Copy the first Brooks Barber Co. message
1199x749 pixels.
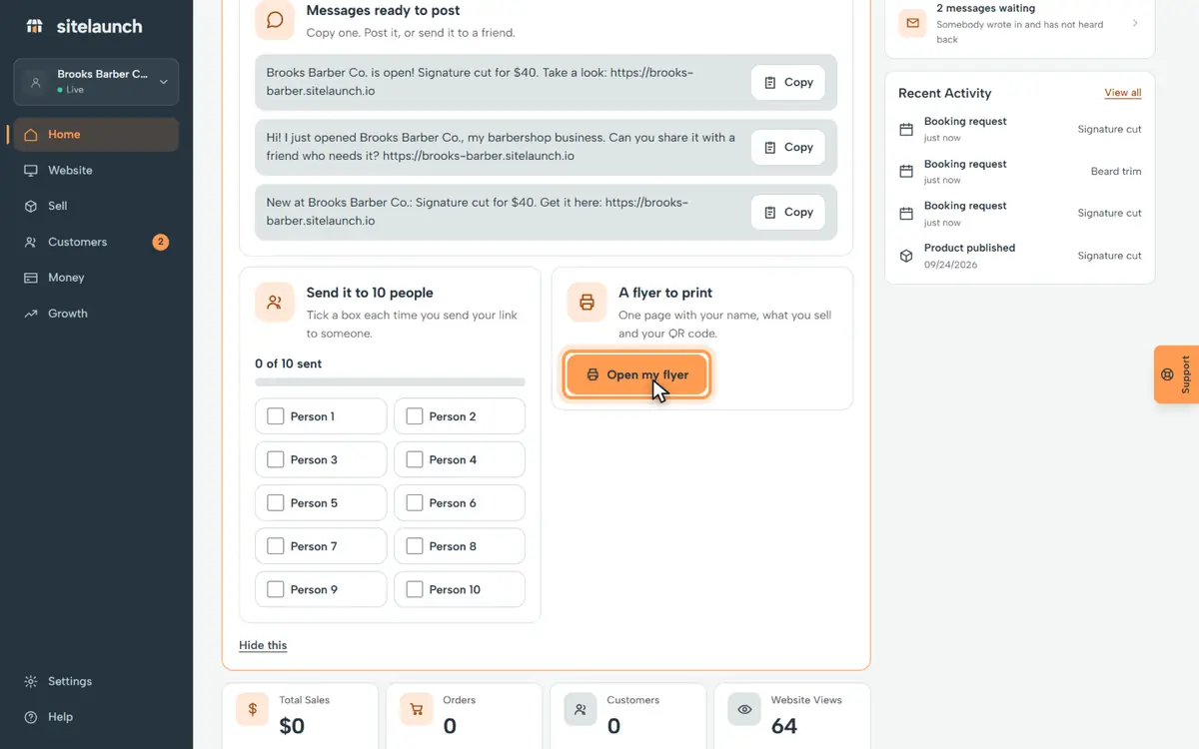788,83
